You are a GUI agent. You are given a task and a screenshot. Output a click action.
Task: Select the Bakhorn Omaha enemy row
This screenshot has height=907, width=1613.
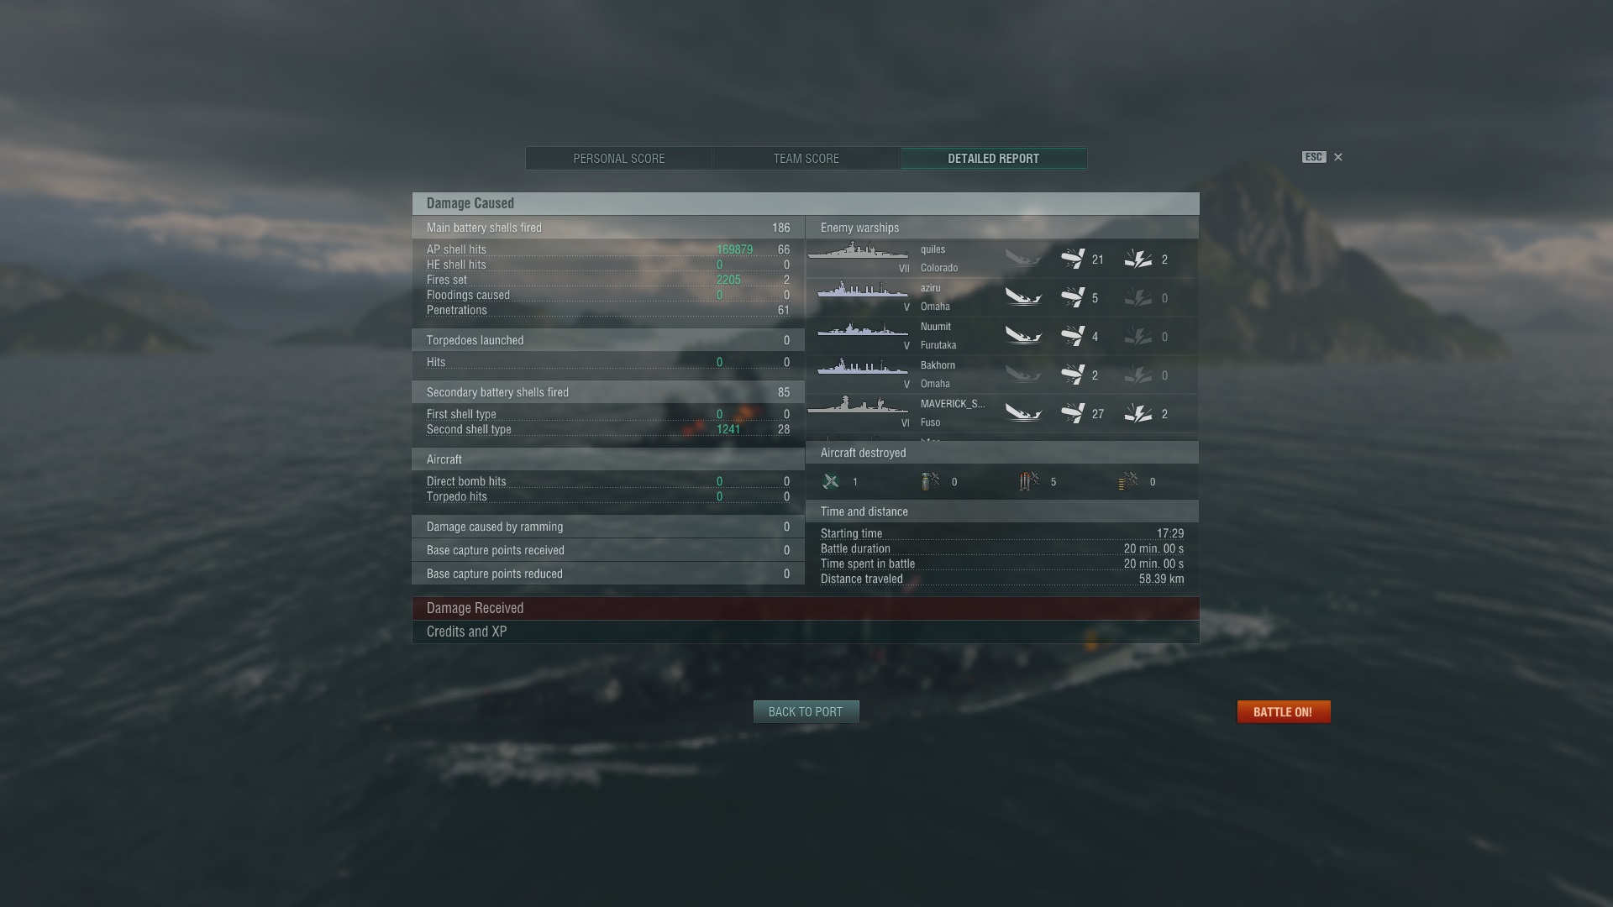[x=1002, y=375]
